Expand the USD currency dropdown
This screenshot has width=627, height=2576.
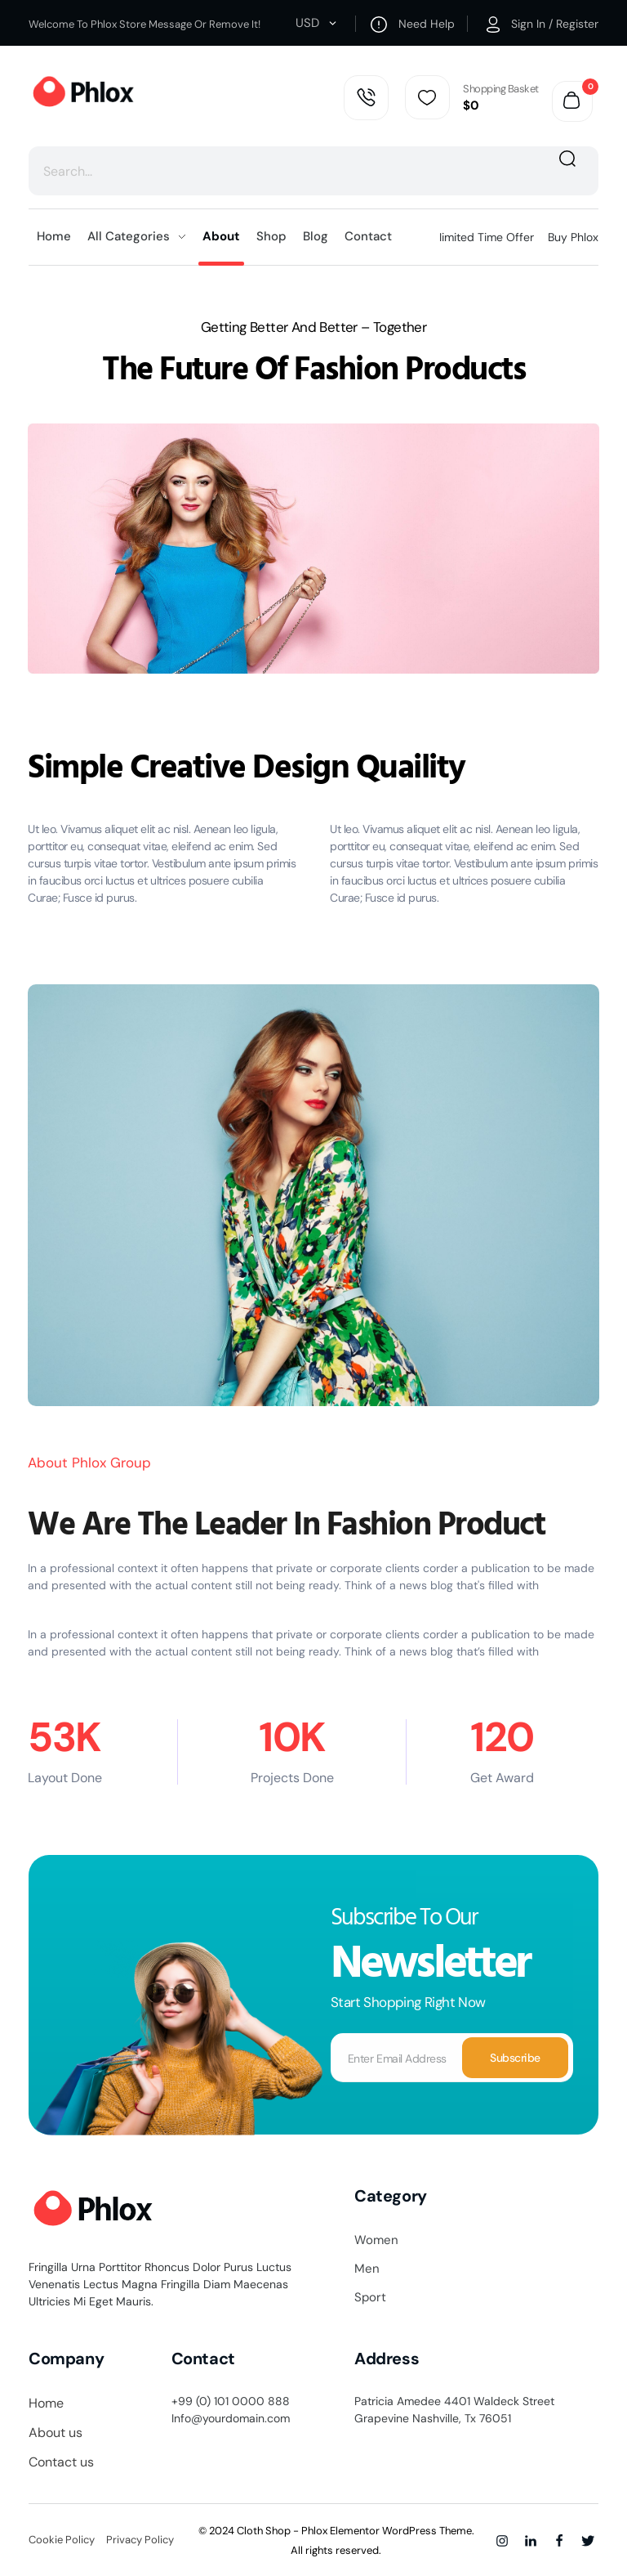[x=315, y=23]
